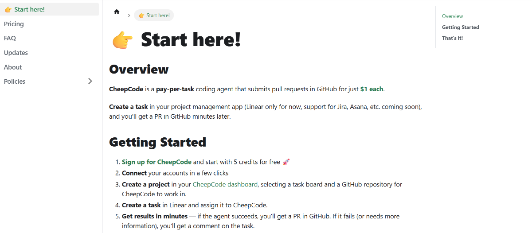Jump to Getting Started in the table of contents
The image size is (532, 233).
pyautogui.click(x=460, y=27)
